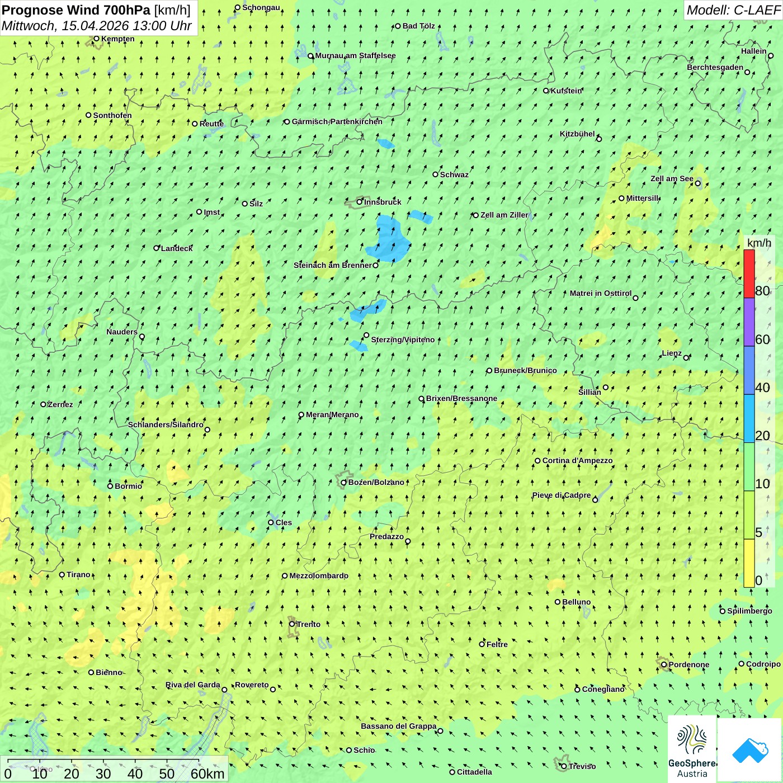783x783 pixels.
Task: Click the Schio label
Action: click(x=364, y=750)
